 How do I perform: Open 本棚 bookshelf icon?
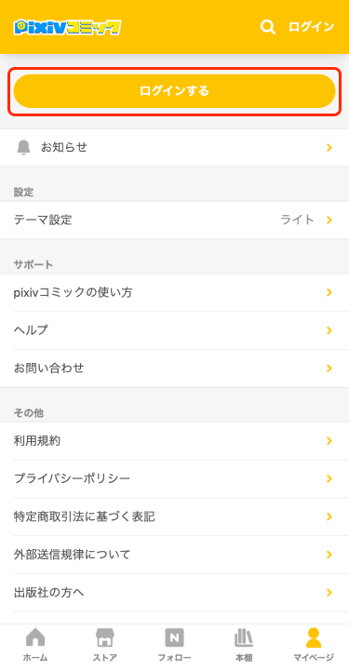[244, 638]
